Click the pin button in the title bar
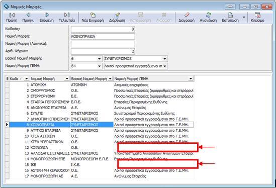This screenshot has height=188, width=276. [x=230, y=7]
